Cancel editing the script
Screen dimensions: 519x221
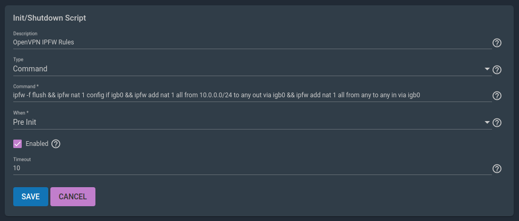(x=73, y=197)
